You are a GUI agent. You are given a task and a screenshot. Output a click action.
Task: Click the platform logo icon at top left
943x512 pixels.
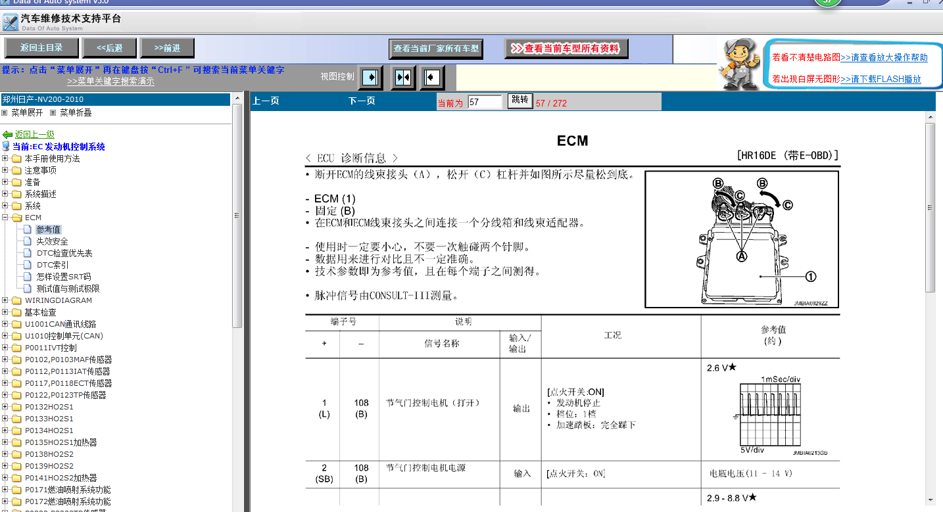pos(10,23)
